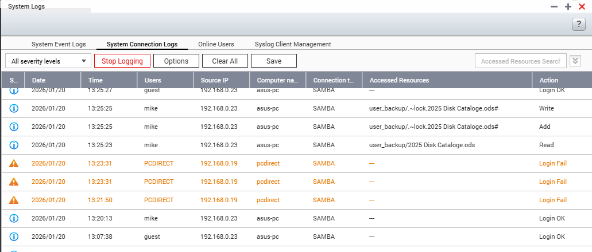This screenshot has height=252, width=592.
Task: Clear All connection log entries
Action: 225,61
